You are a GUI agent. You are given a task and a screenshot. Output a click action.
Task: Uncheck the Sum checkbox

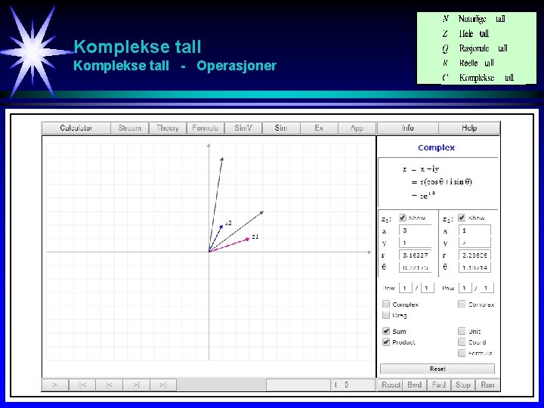386,331
